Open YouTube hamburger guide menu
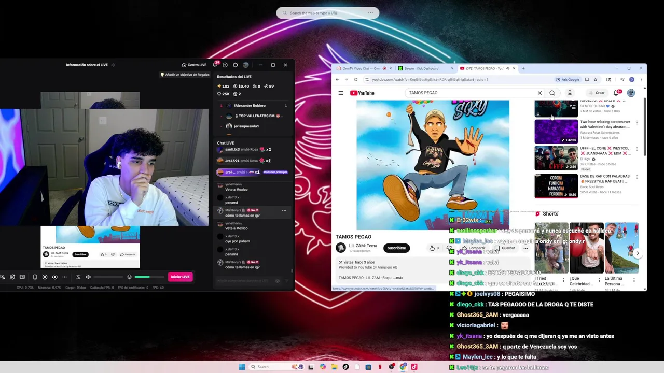This screenshot has height=373, width=664. pyautogui.click(x=341, y=93)
